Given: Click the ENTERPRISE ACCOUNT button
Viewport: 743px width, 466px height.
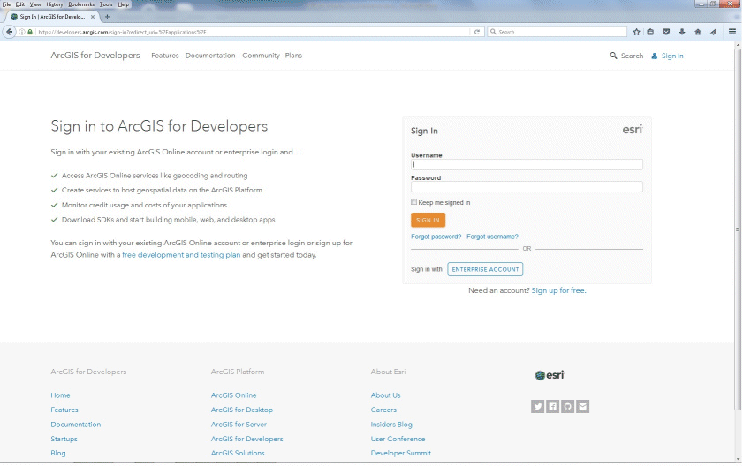Looking at the screenshot, I should click(485, 269).
